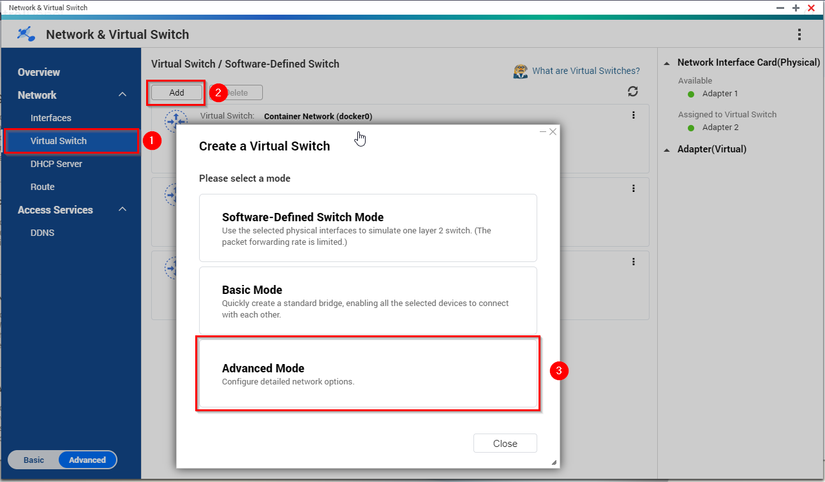Click the Network & Virtual Switch logo icon
Image resolution: width=825 pixels, height=482 pixels.
click(27, 34)
